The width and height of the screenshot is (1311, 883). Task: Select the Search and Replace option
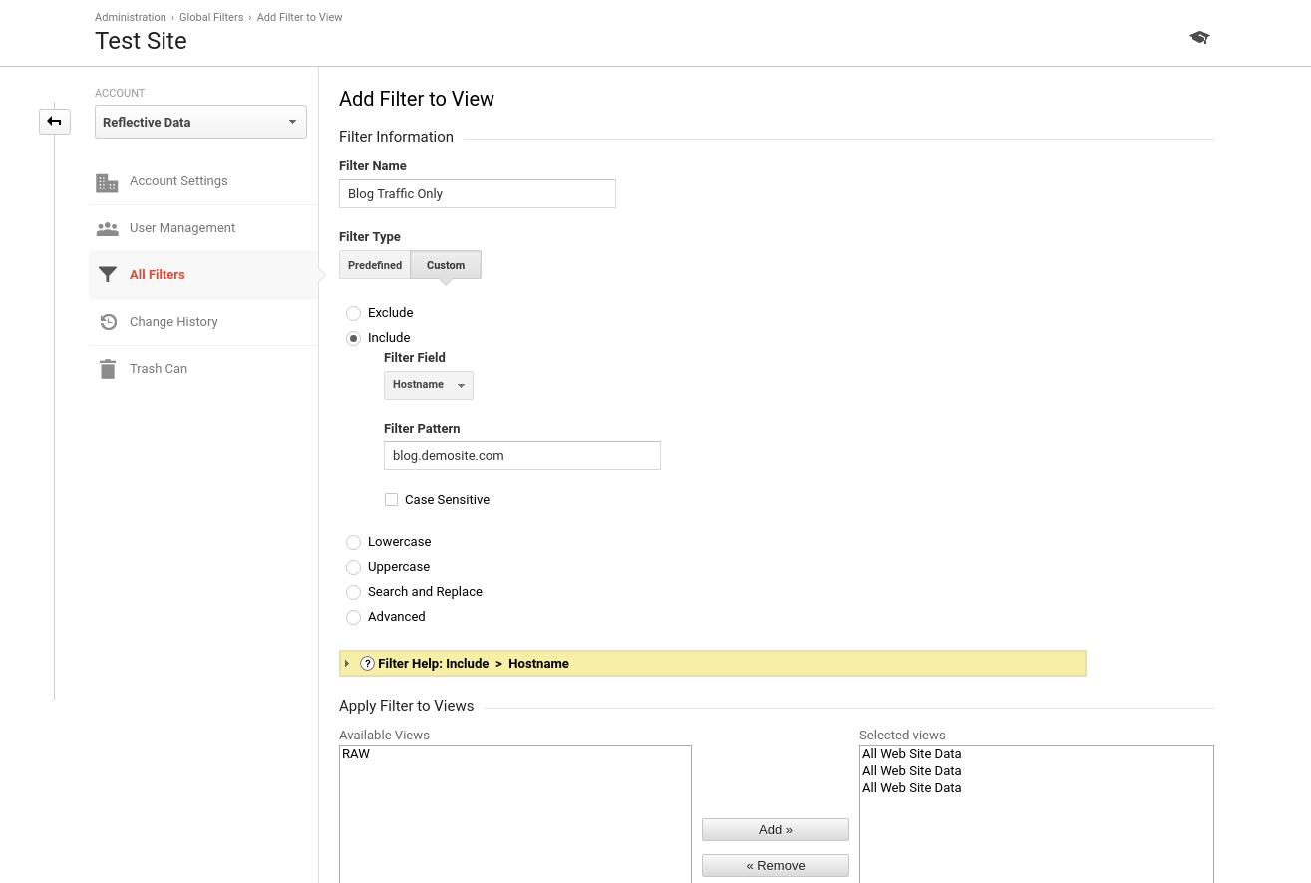click(x=353, y=592)
